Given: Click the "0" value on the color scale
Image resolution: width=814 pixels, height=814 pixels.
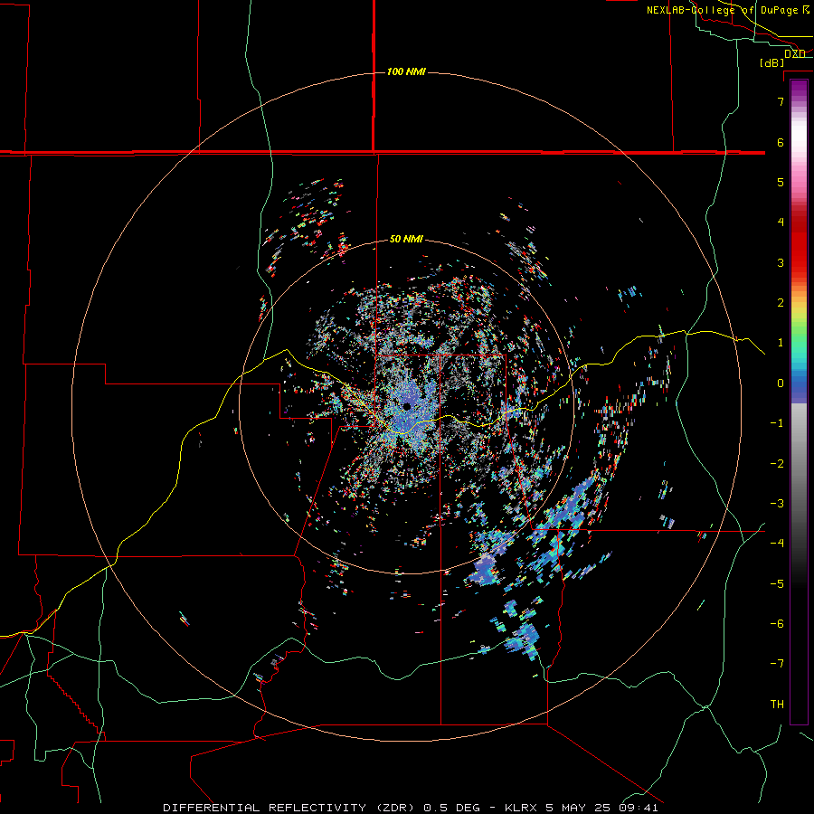Looking at the screenshot, I should tap(781, 383).
